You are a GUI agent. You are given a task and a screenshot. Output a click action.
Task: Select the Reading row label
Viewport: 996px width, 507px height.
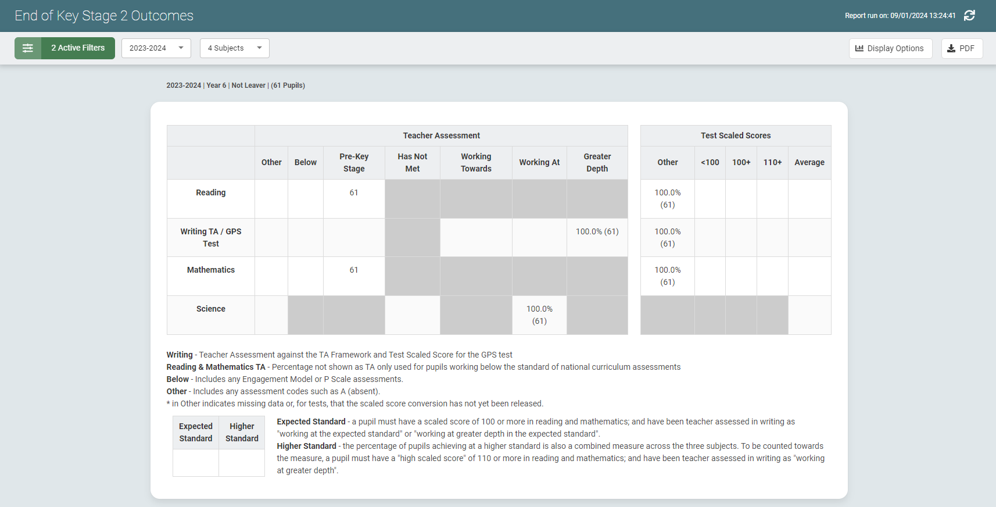pos(210,192)
